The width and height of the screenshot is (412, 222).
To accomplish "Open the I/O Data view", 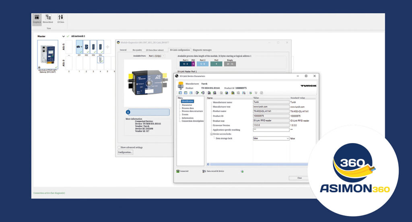I will tap(61, 19).
